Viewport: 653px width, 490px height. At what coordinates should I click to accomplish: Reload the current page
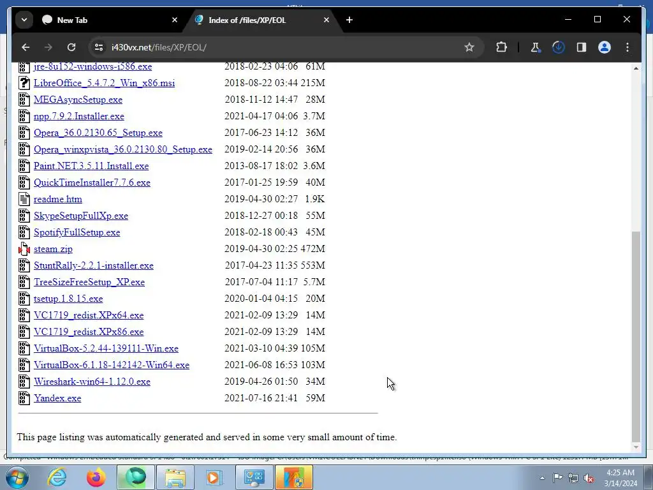[x=71, y=47]
